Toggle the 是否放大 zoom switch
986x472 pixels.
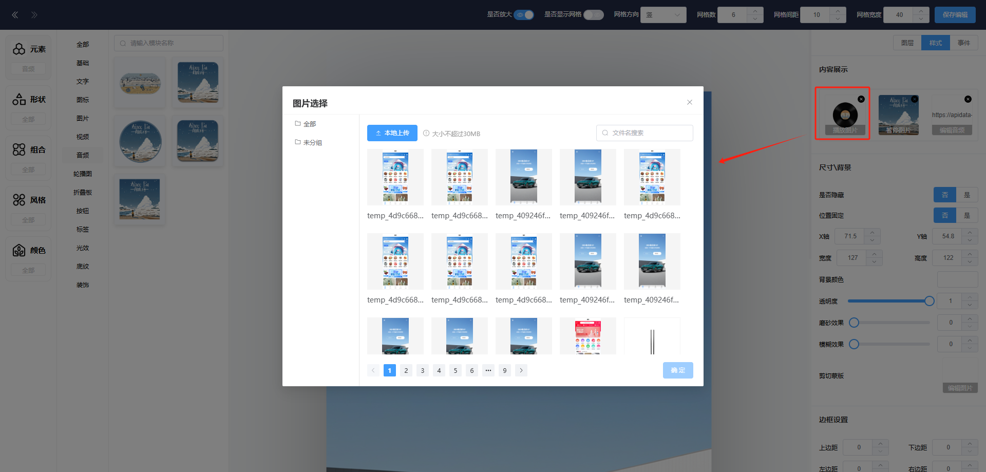[x=524, y=15]
